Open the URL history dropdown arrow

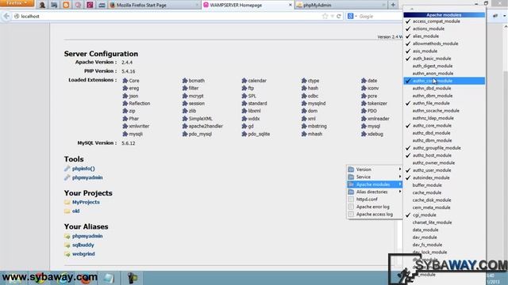click(x=332, y=16)
